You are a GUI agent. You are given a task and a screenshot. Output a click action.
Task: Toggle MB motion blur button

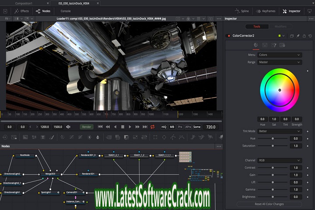pyautogui.click(x=172, y=127)
